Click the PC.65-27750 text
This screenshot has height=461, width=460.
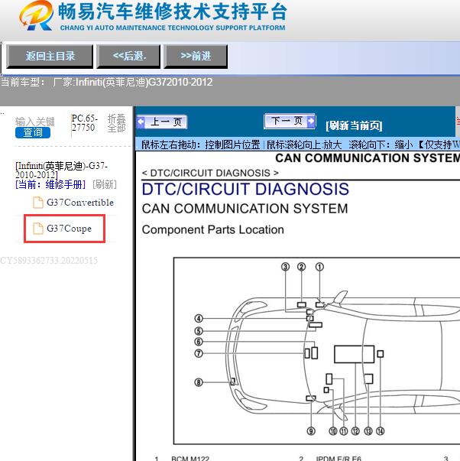[84, 123]
